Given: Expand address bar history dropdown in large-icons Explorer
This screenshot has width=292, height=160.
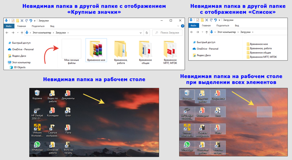Looking at the screenshot, I should pos(140,32).
